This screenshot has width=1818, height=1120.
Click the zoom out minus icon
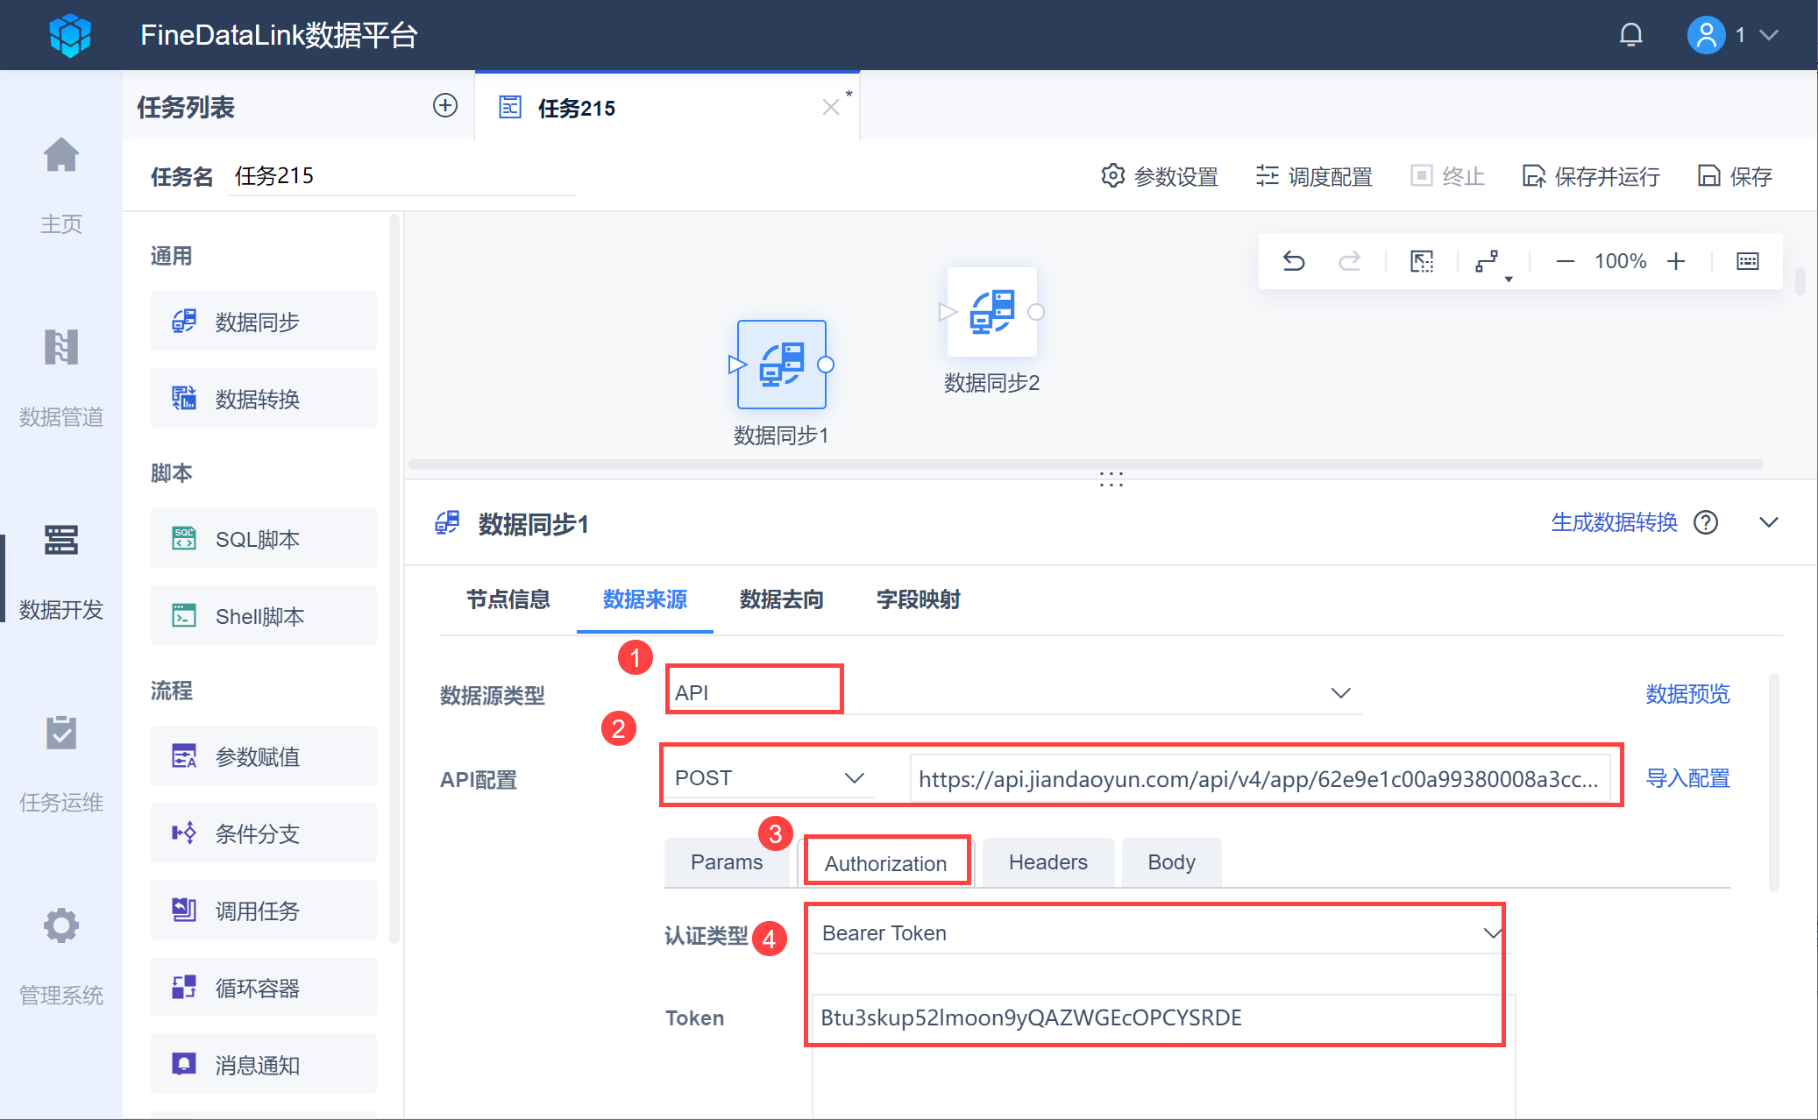[1565, 261]
